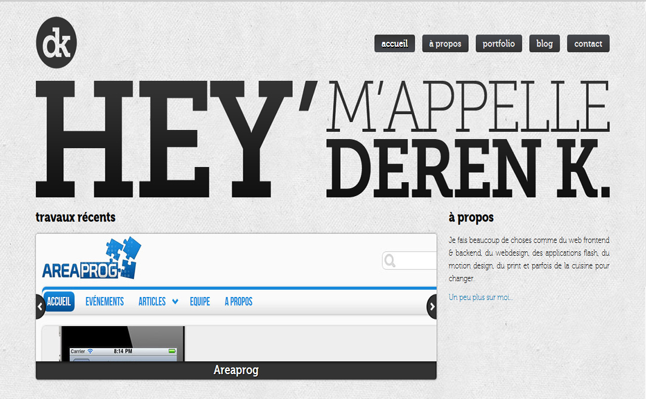This screenshot has height=399, width=646.
Task: Open the à propos navigation item
Action: pyautogui.click(x=445, y=43)
